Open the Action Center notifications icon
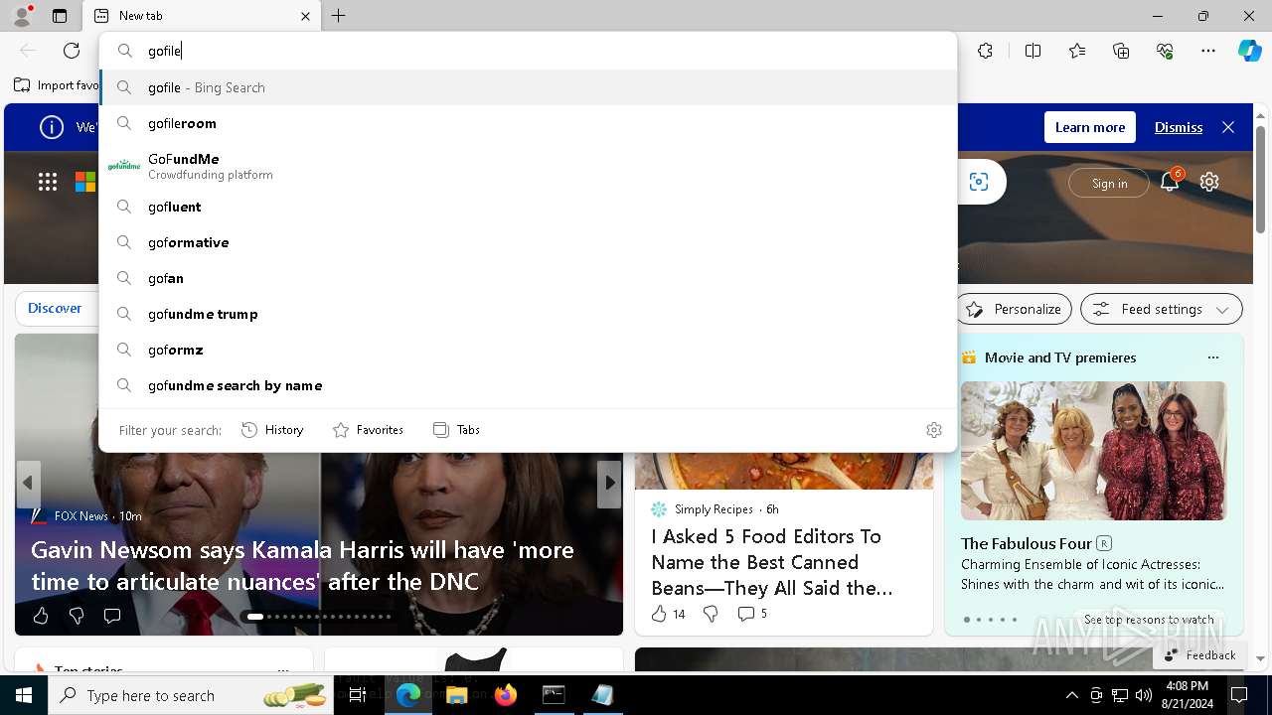 (x=1239, y=695)
